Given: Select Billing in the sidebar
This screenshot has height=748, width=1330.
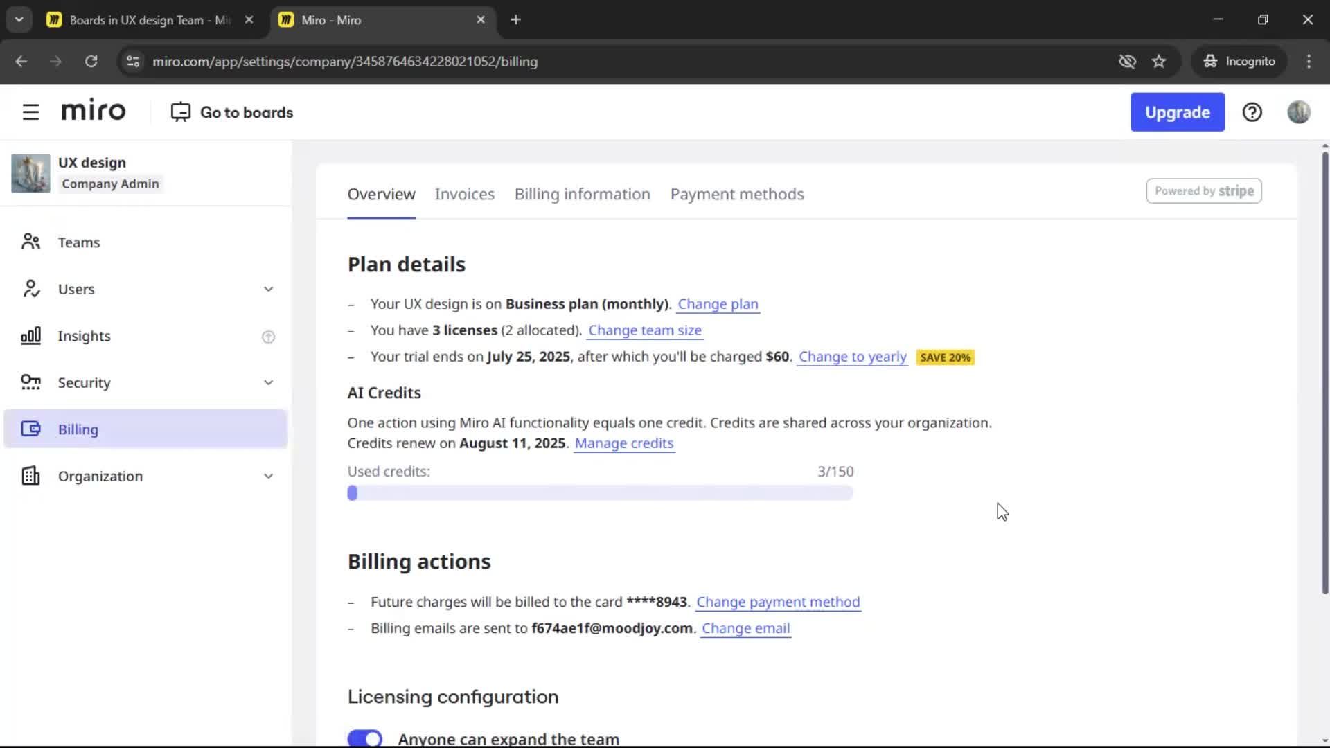Looking at the screenshot, I should 145,429.
